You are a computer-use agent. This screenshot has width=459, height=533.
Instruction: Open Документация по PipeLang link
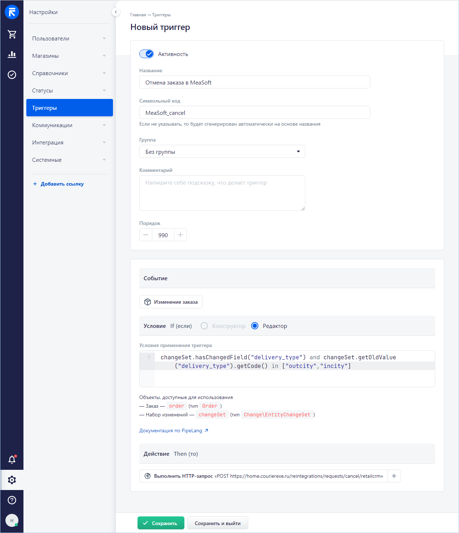(x=174, y=430)
